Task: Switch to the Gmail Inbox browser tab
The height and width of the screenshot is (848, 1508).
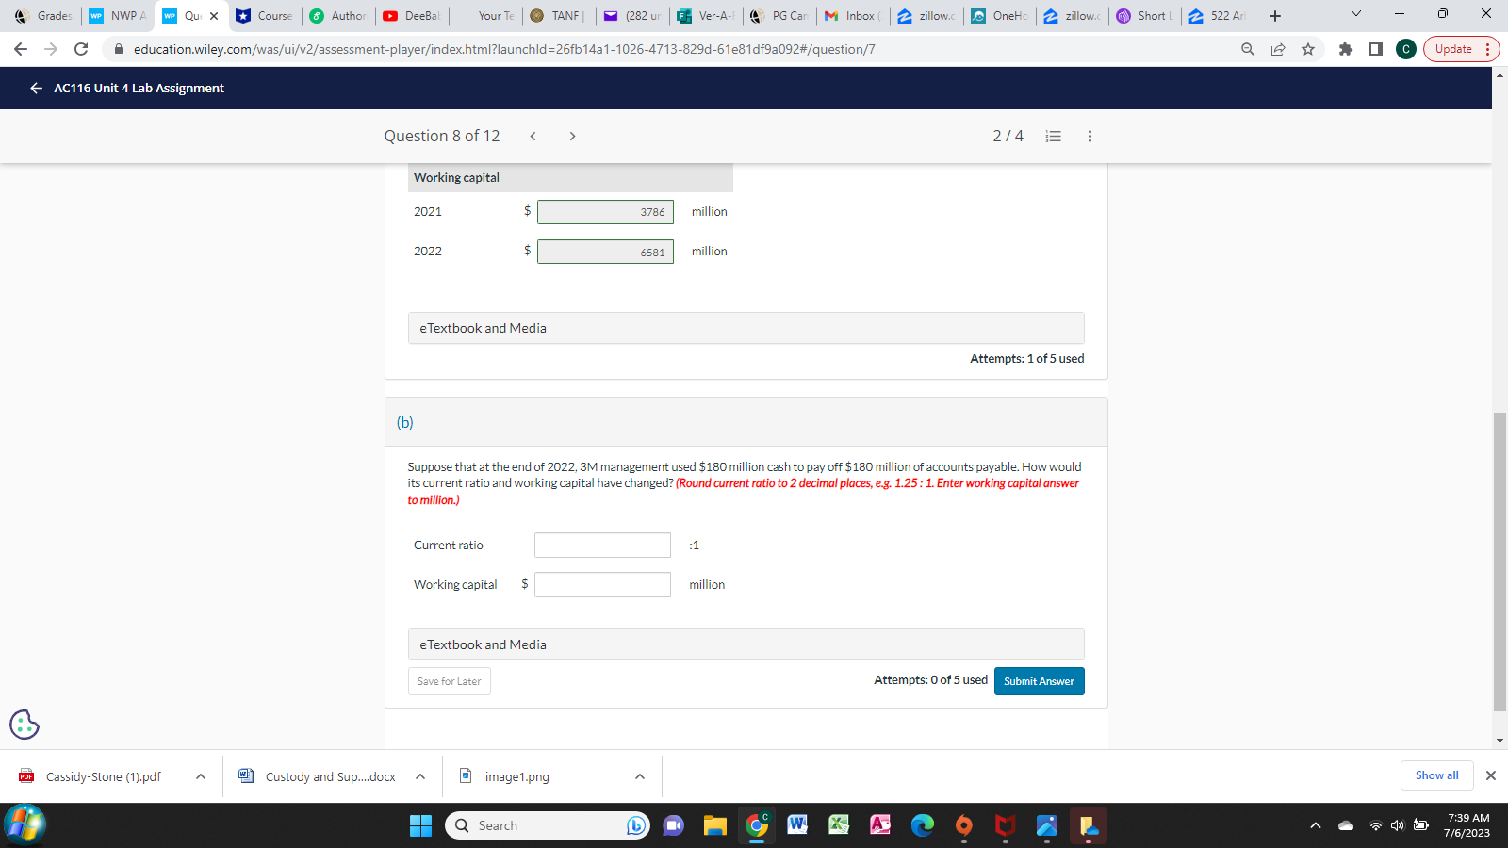Action: pos(851,15)
